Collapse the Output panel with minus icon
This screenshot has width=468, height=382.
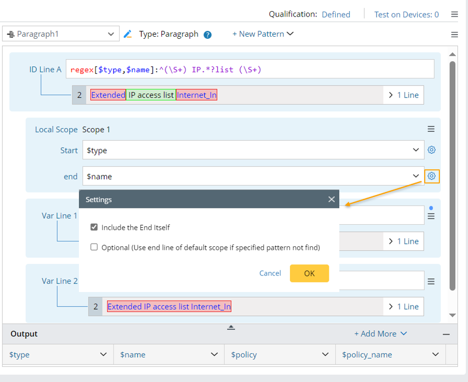coord(446,334)
